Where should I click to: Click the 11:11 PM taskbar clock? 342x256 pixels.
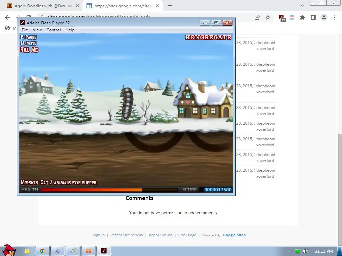[324, 251]
